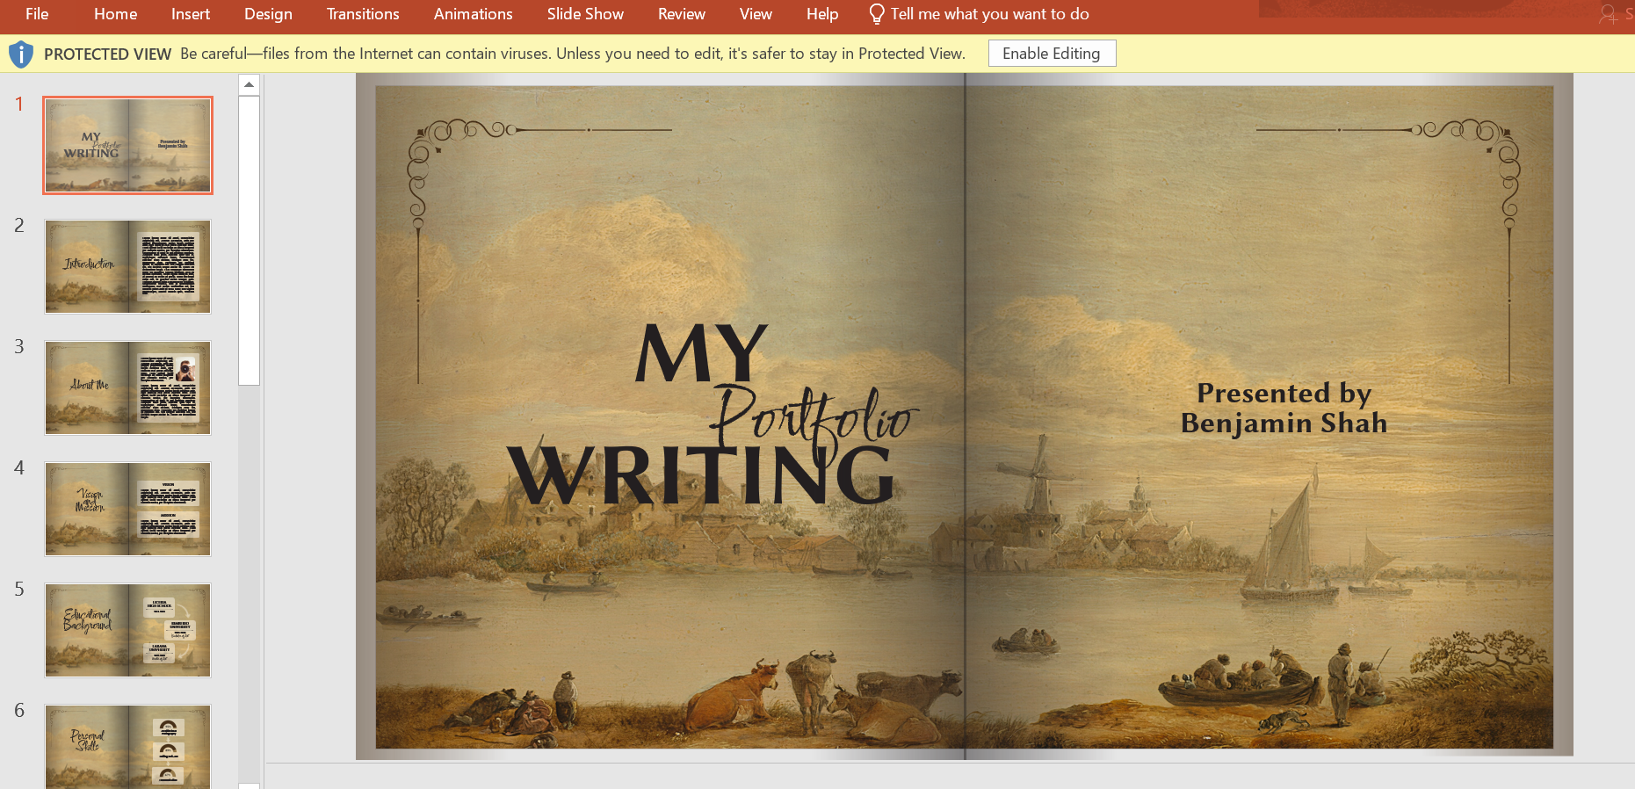Select the Design tab

(268, 14)
